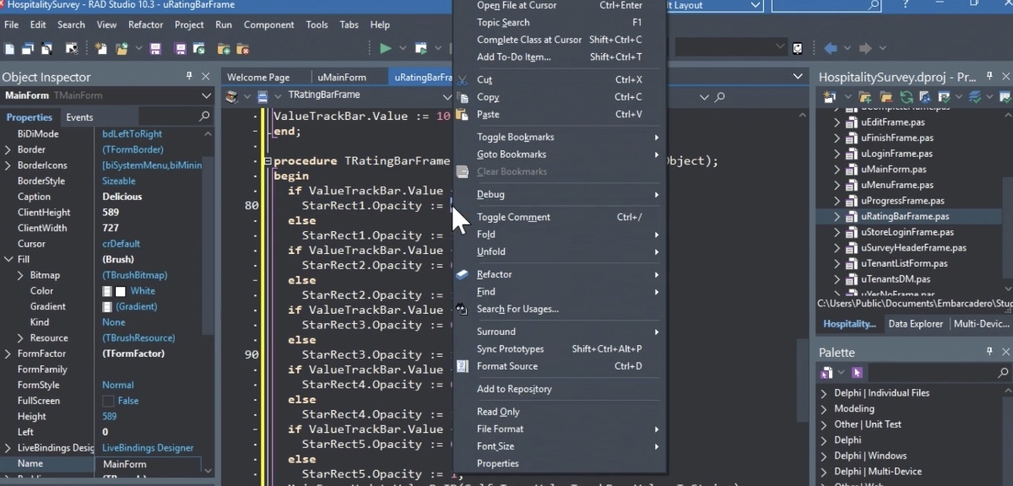Click the Read Only context menu option
1013x486 pixels.
pos(498,412)
